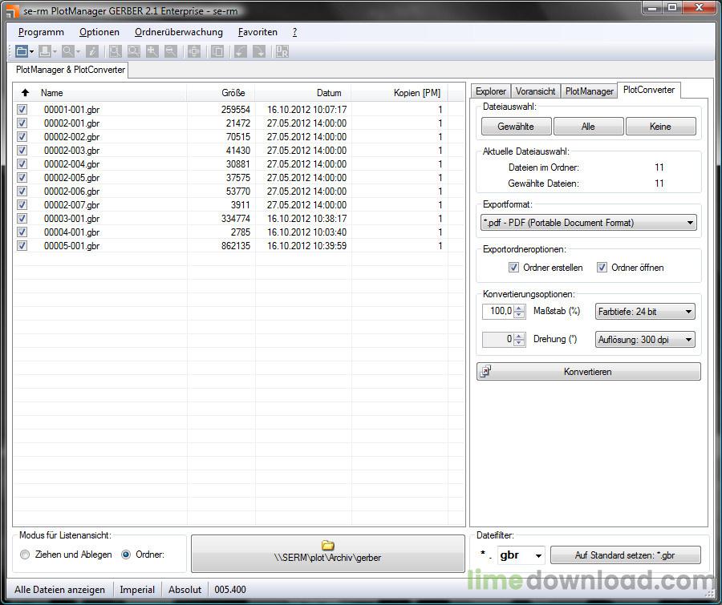This screenshot has height=605, width=722.
Task: Click the zoom extents toolbar icon
Action: 133,51
